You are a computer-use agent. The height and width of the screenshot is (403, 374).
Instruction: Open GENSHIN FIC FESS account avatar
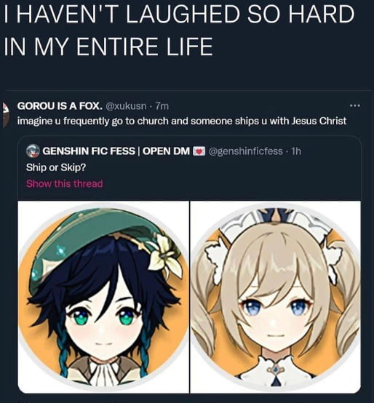tap(33, 151)
